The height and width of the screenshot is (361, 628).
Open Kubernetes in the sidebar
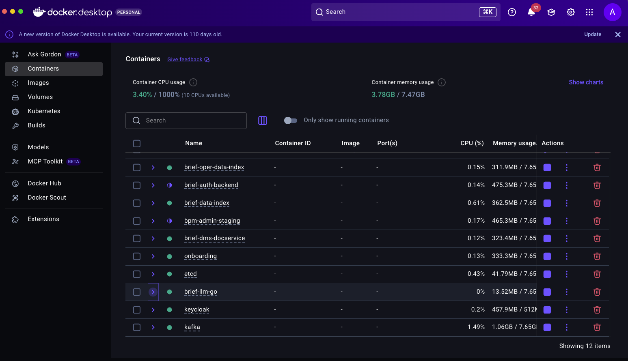pos(54,112)
